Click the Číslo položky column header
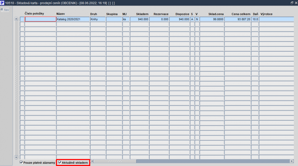 click(x=34, y=13)
